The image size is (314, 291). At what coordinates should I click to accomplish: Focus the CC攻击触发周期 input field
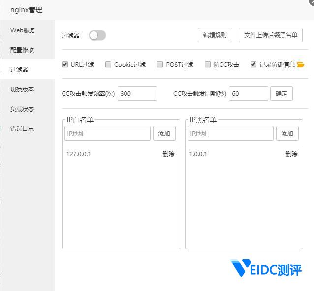(x=249, y=93)
